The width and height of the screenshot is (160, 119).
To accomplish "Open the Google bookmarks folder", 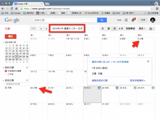I will [x=16, y=13].
